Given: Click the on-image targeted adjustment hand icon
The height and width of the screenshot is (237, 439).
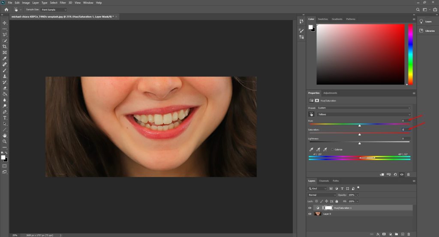Looking at the screenshot, I should point(312,115).
